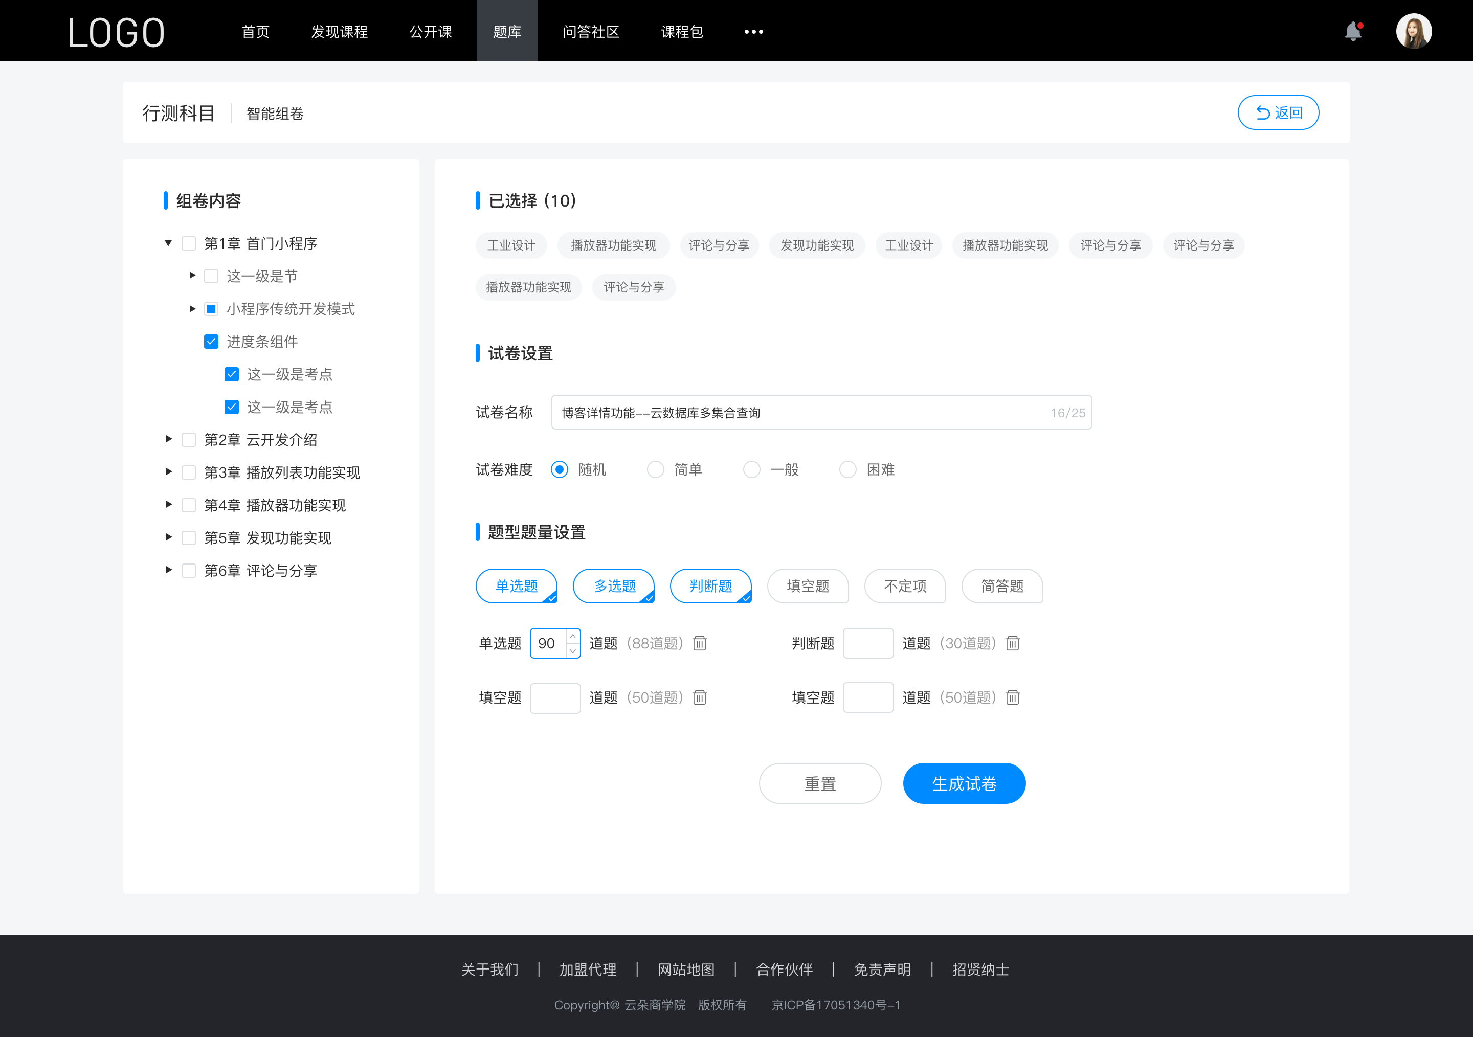The height and width of the screenshot is (1037, 1473).
Task: Select the 简单 (Easy) difficulty radio button
Action: click(x=654, y=469)
